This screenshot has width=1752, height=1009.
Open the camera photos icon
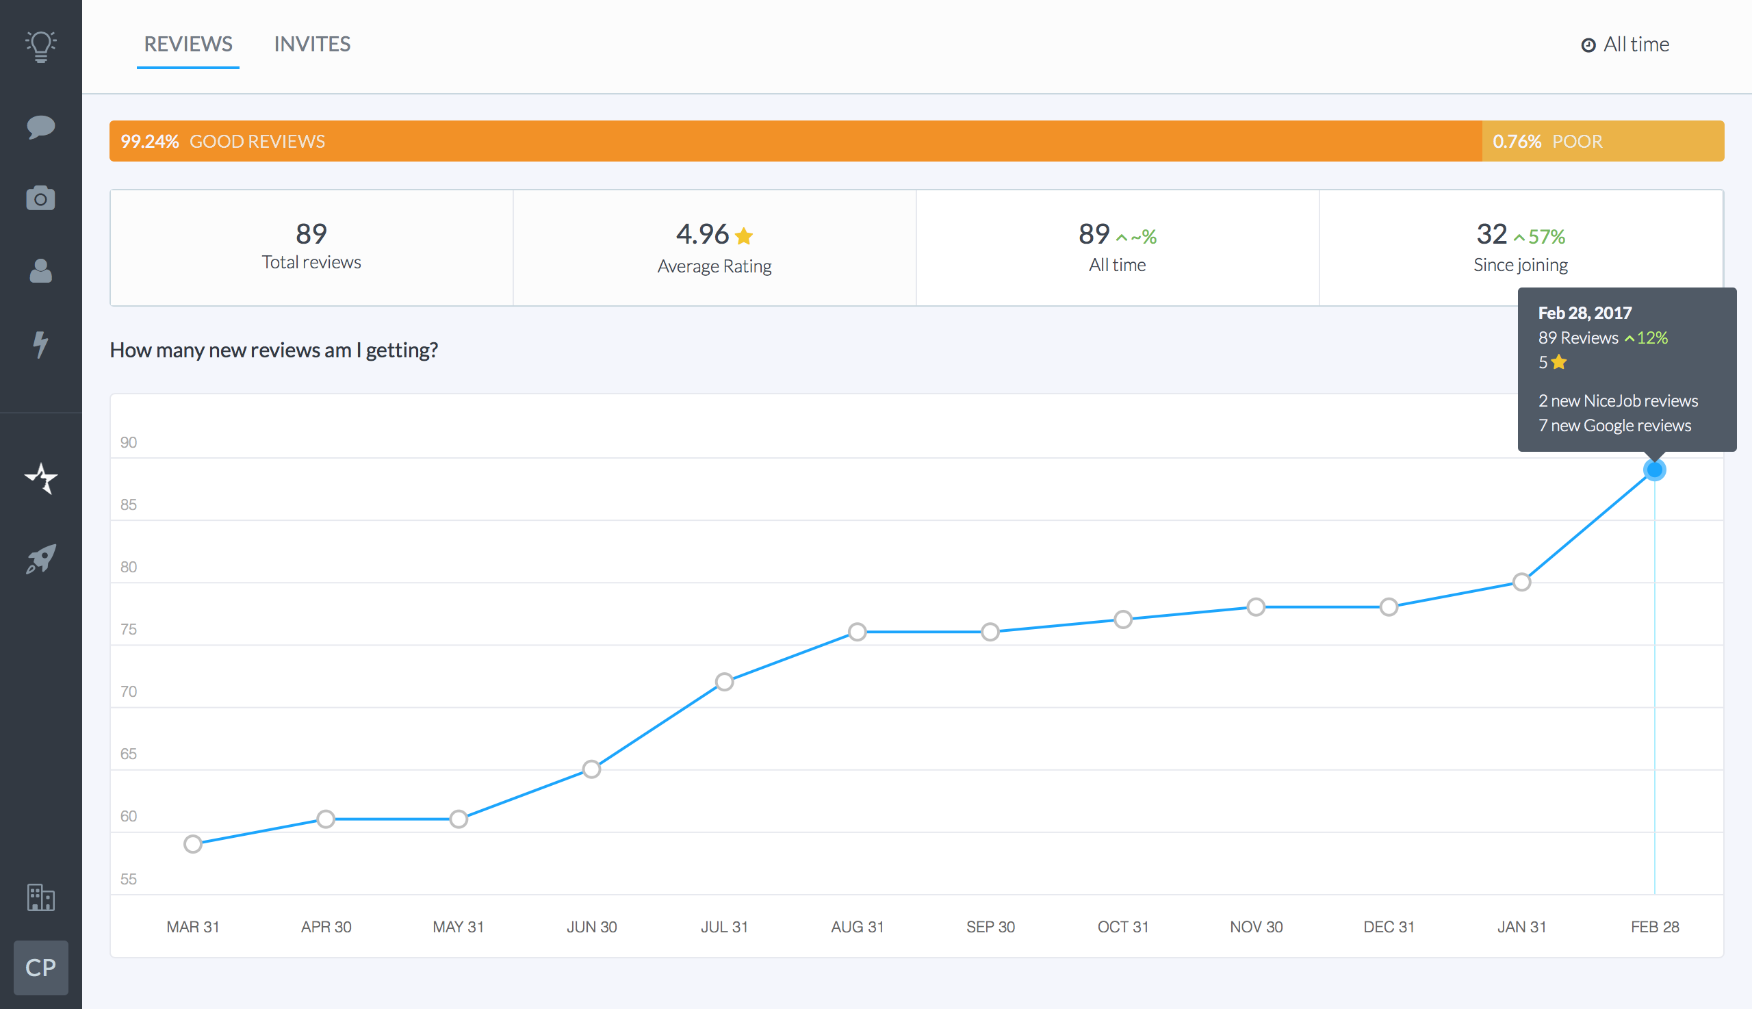pos(41,199)
